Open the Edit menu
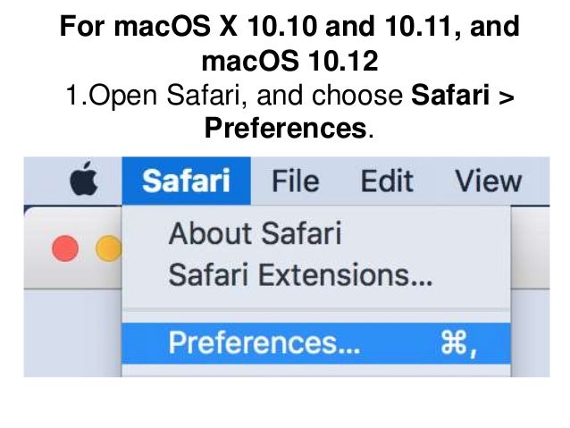This screenshot has width=570, height=428. click(x=387, y=182)
